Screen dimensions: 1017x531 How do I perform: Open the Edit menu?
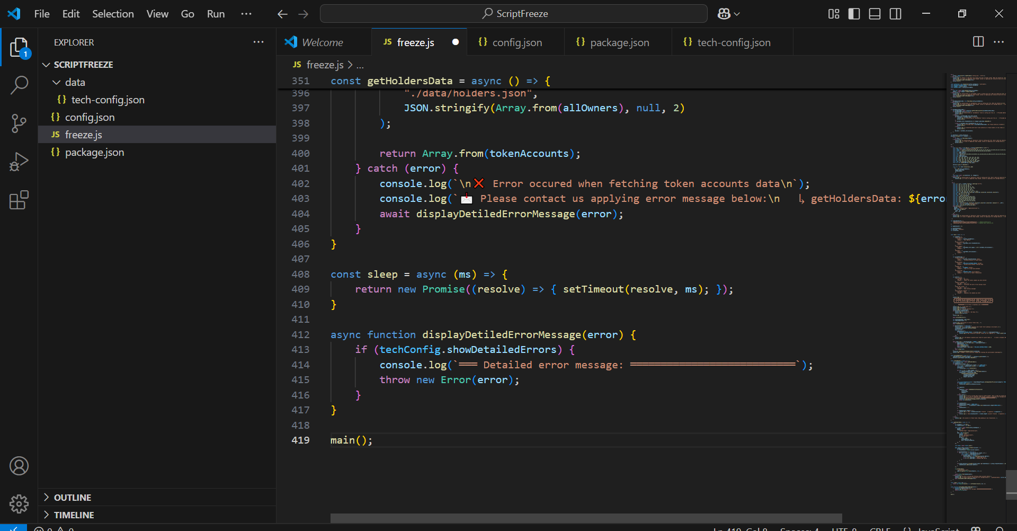(71, 14)
